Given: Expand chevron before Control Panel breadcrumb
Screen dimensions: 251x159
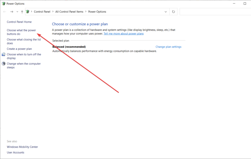Looking at the screenshot, I should (31, 11).
